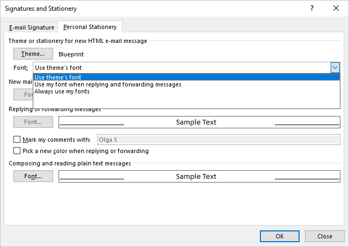Click the Blueprint theme name label
349x247 pixels.
tap(71, 54)
